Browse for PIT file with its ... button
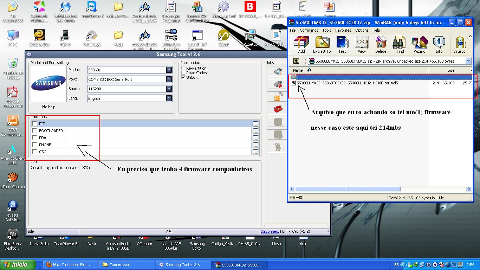 [x=255, y=124]
